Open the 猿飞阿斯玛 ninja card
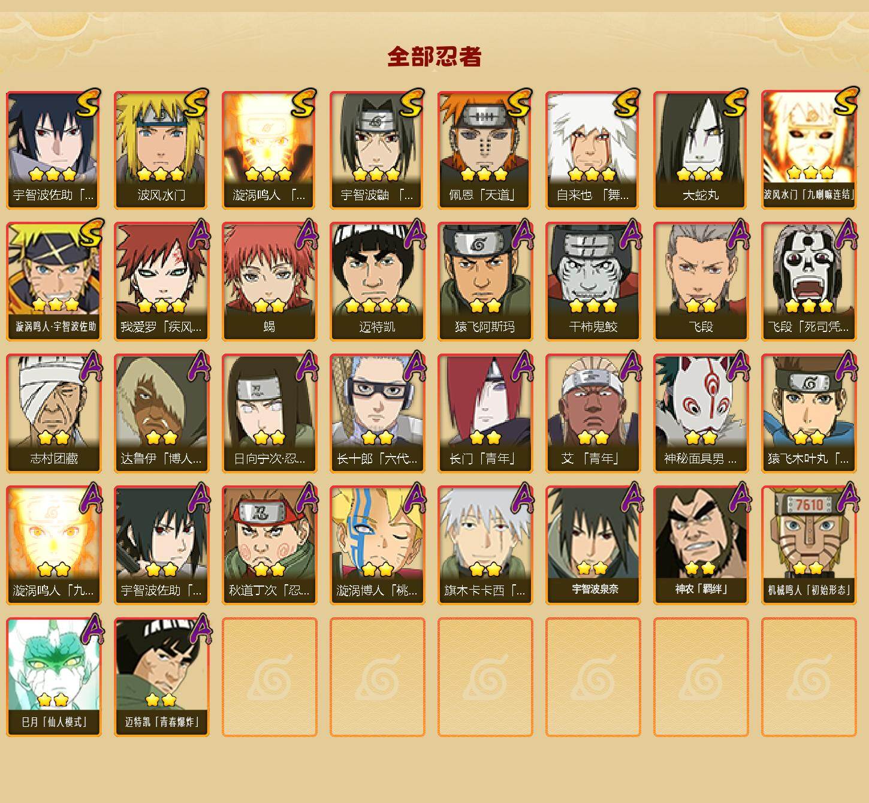Image resolution: width=869 pixels, height=803 pixels. pos(485,282)
